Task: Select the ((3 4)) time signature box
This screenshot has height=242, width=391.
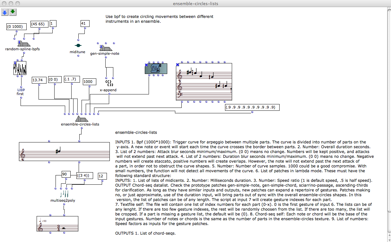Action: [x=85, y=176]
